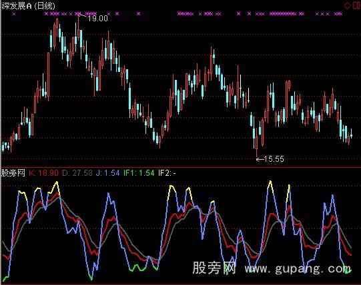Click the stock title 深发展A (日线)

(28, 6)
